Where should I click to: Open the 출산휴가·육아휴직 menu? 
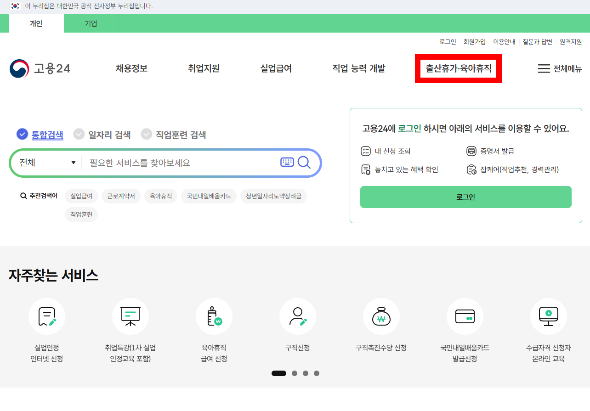click(458, 68)
